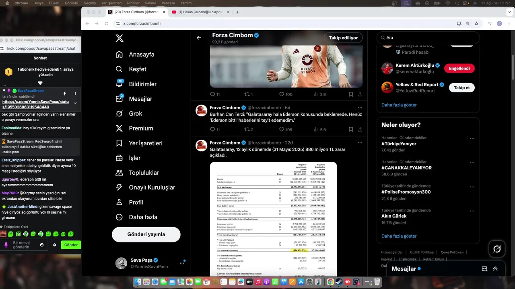Open Profil in X sidebar
The height and width of the screenshot is (289, 515).
(129, 202)
